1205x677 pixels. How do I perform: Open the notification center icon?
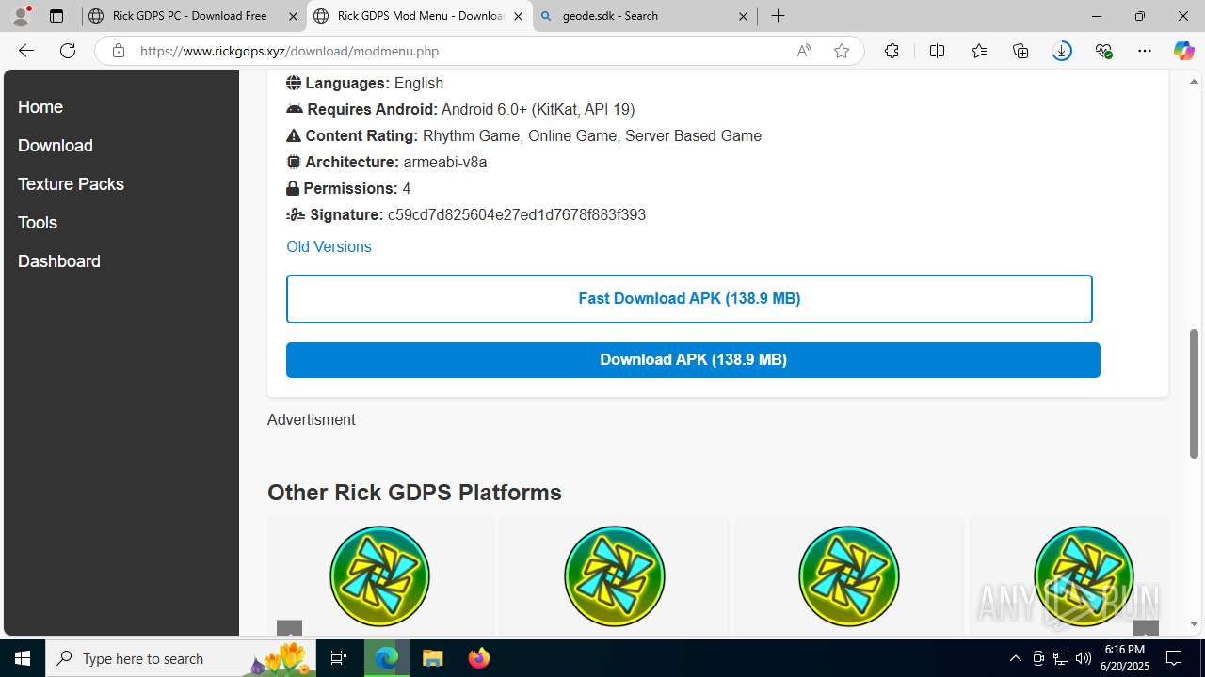tap(1174, 658)
